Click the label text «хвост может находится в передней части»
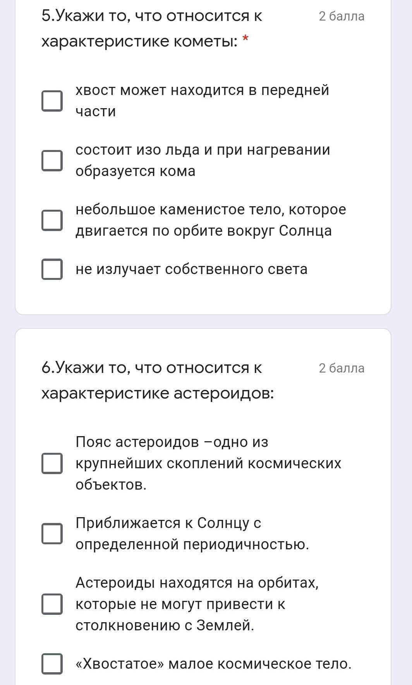Viewport: 412px width, 685px height. (x=202, y=101)
